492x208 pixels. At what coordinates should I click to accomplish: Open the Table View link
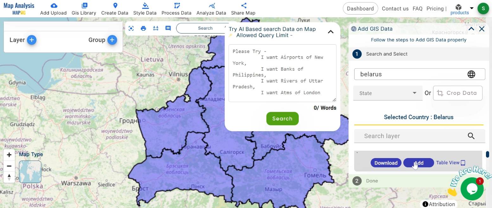point(450,163)
